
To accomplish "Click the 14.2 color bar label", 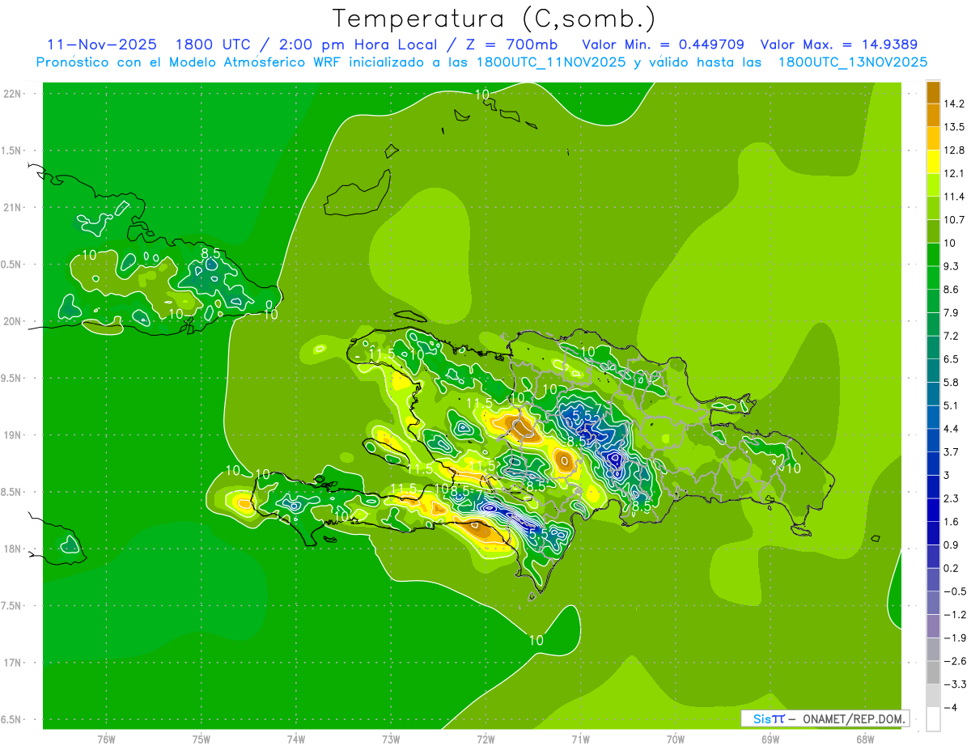I will click(954, 104).
